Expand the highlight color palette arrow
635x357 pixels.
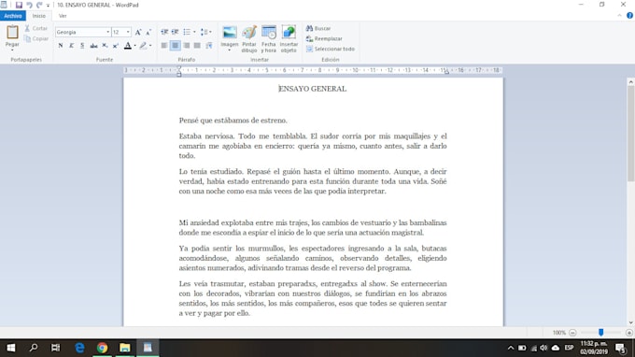[x=150, y=46]
